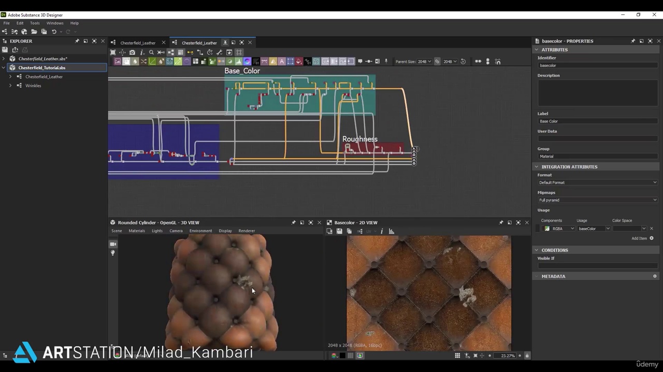Toggle the parent size link icon
Viewport: 663px width, 372px height.
437,61
